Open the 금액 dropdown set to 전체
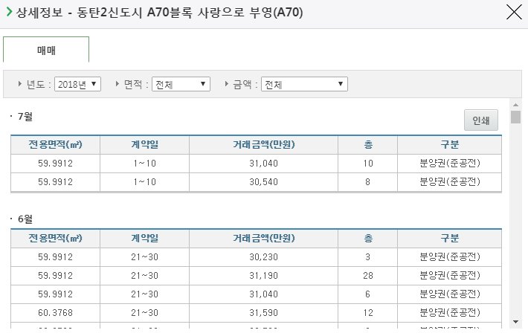 304,84
